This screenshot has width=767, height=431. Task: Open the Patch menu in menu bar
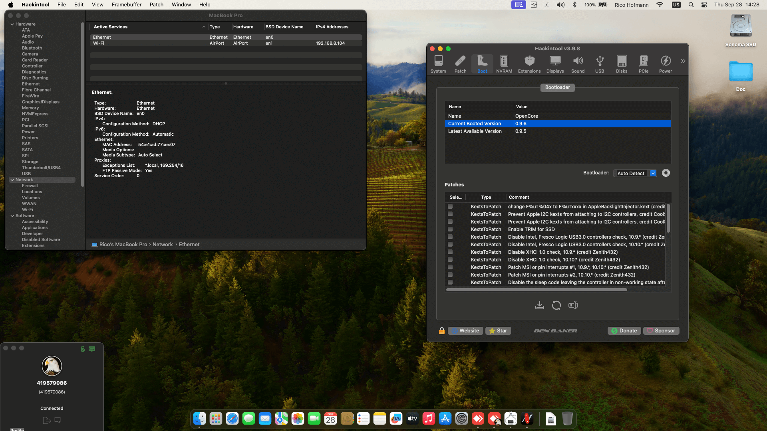click(x=156, y=5)
